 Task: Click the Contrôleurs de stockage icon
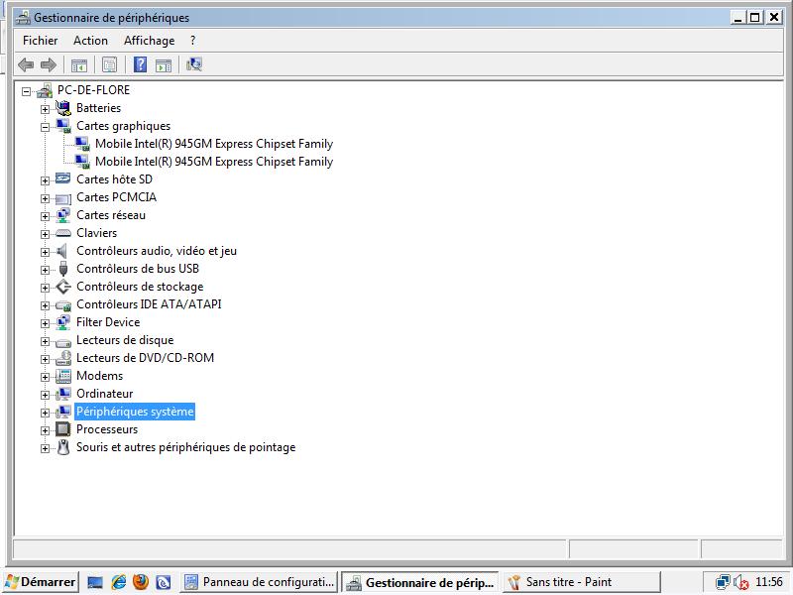63,287
